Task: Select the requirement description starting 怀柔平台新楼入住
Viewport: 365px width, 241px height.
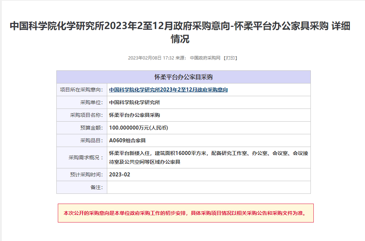Action: (209, 158)
